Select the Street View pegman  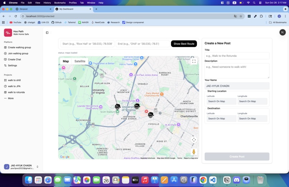[x=194, y=152]
